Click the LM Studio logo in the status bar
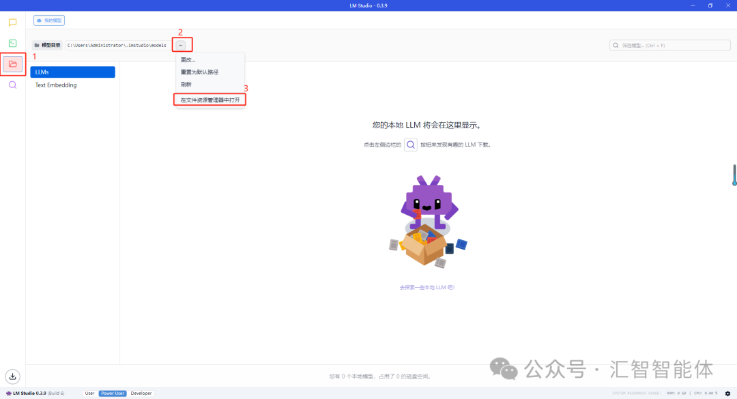 point(8,394)
